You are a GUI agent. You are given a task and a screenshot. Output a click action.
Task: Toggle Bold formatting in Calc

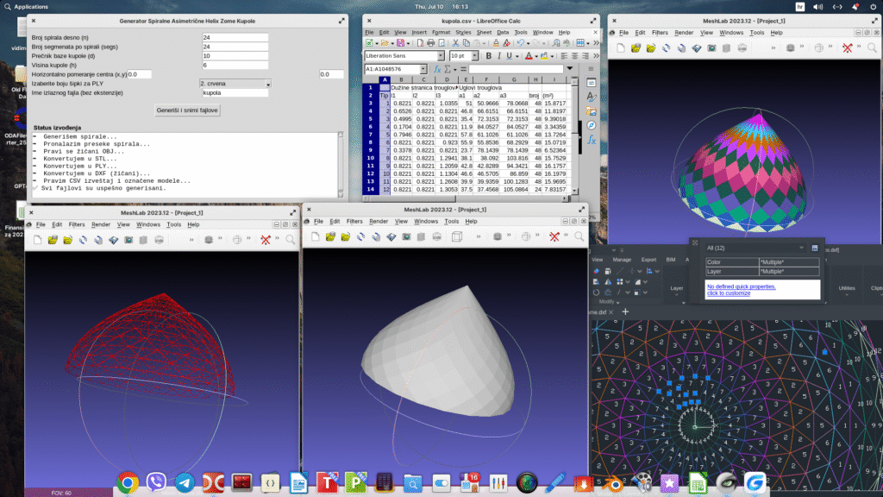pos(488,56)
